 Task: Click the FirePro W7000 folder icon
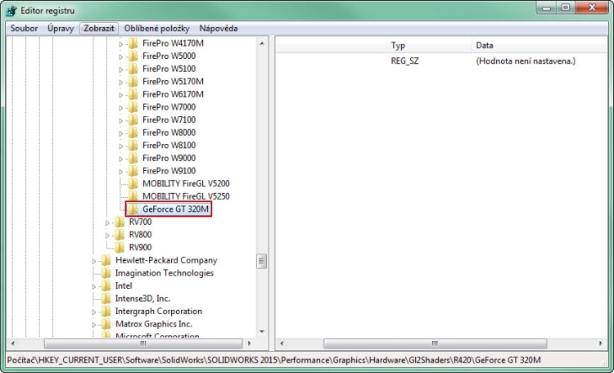click(x=133, y=107)
